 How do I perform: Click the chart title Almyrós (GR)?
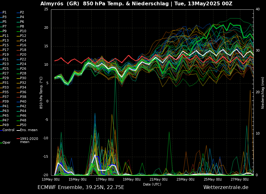pos(60,4)
